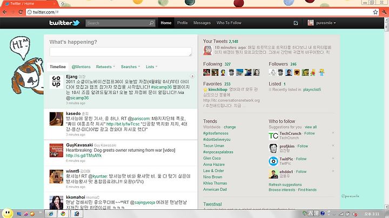This screenshot has width=389, height=218.
Task: Open Who To Follow in navbar
Action: (x=229, y=23)
